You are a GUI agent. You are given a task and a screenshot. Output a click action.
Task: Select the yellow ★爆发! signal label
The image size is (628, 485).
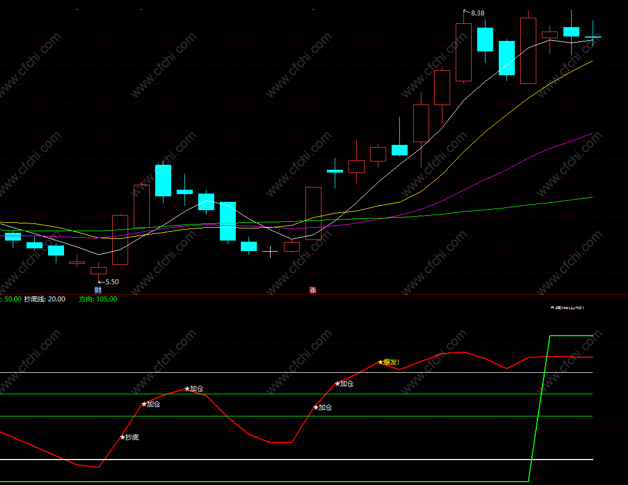[388, 362]
